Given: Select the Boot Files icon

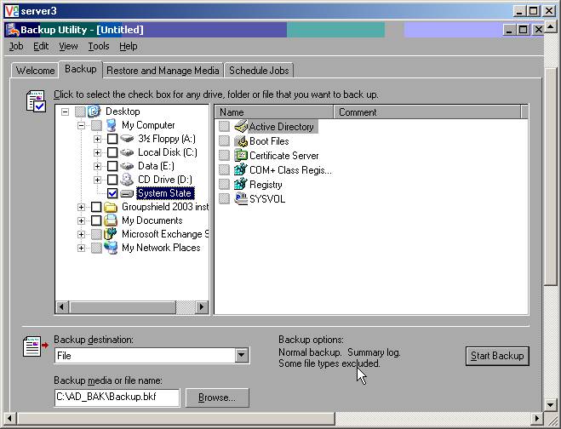Looking at the screenshot, I should (241, 141).
